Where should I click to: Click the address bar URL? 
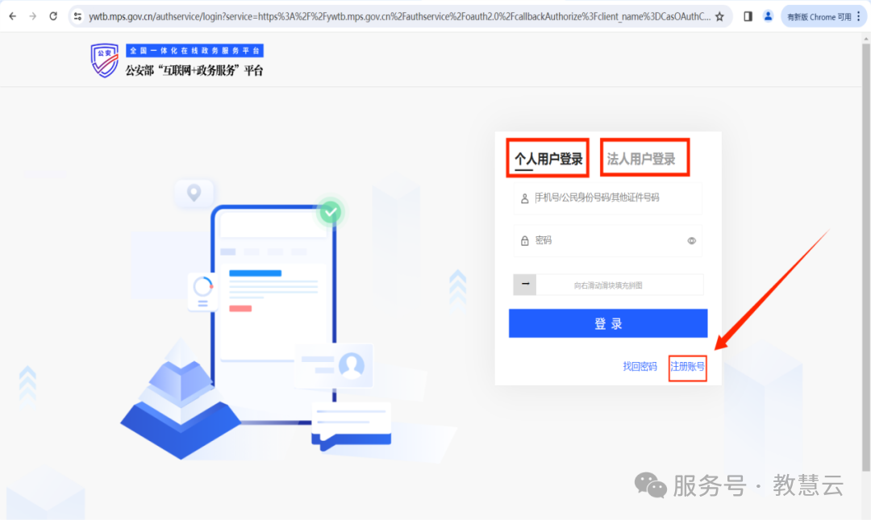tap(399, 16)
